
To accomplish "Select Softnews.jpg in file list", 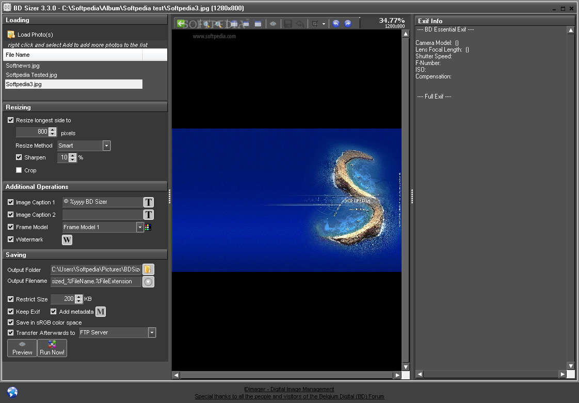I will click(x=23, y=66).
